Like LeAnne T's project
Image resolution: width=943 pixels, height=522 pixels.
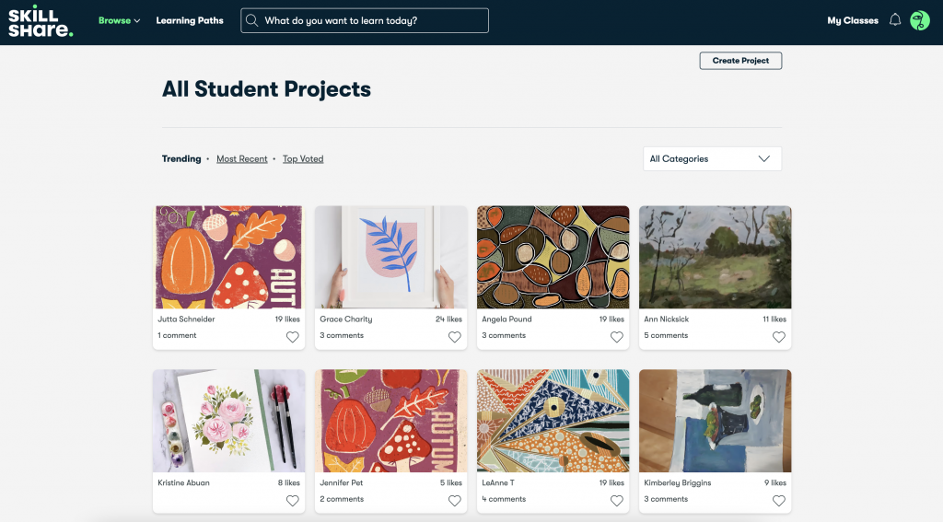616,500
